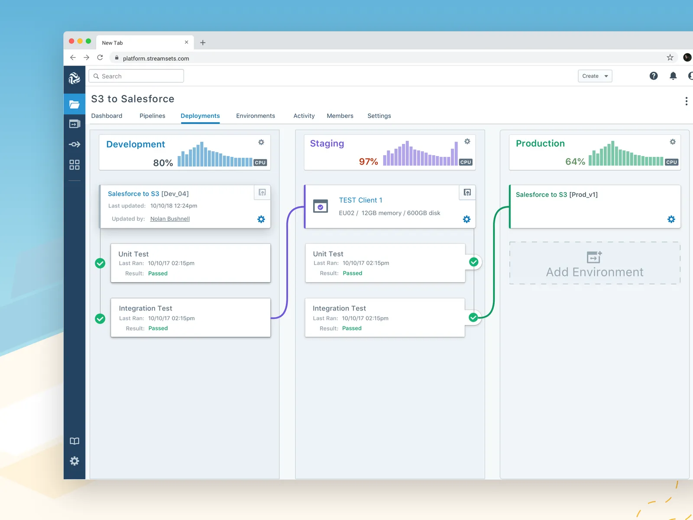693x520 pixels.
Task: Open blue gear on TEST Client 1 card
Action: coord(466,219)
